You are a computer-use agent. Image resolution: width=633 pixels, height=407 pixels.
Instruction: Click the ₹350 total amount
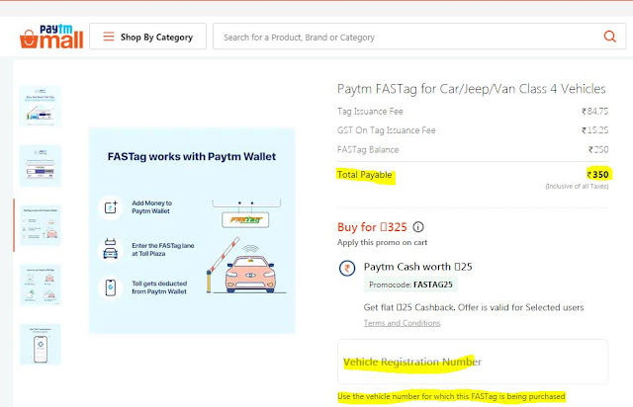597,175
